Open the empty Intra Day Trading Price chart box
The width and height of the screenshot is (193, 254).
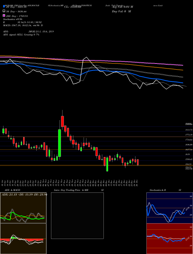click(77, 216)
